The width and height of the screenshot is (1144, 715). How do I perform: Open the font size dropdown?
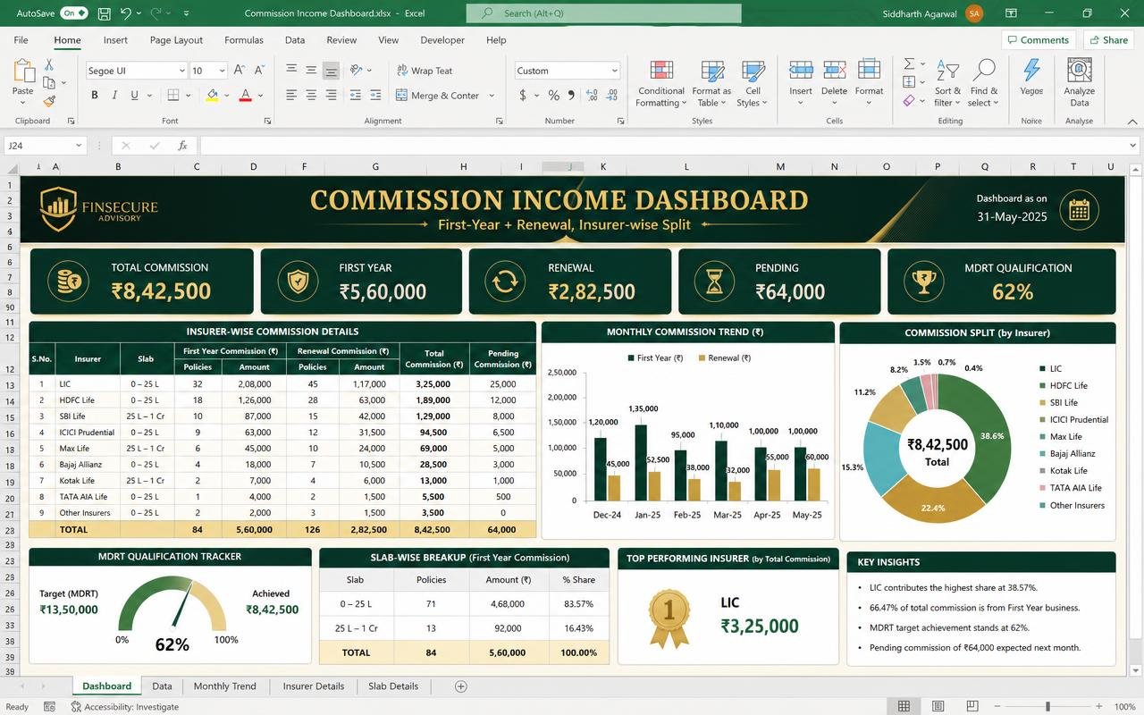coord(221,71)
